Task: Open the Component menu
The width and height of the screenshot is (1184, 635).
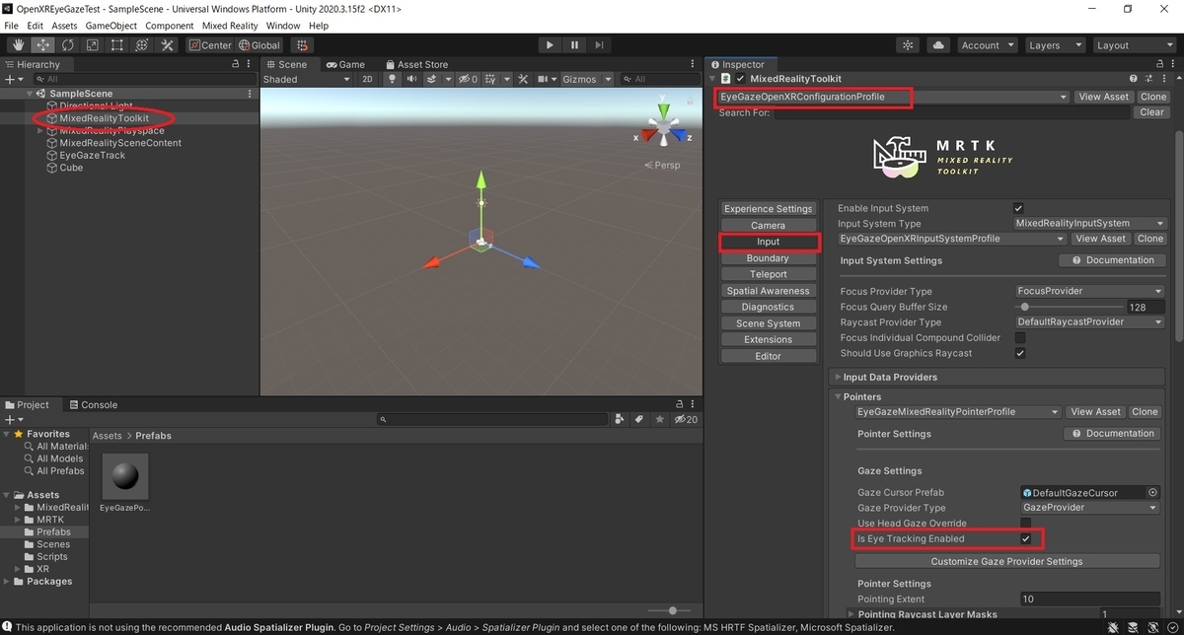Action: point(170,26)
